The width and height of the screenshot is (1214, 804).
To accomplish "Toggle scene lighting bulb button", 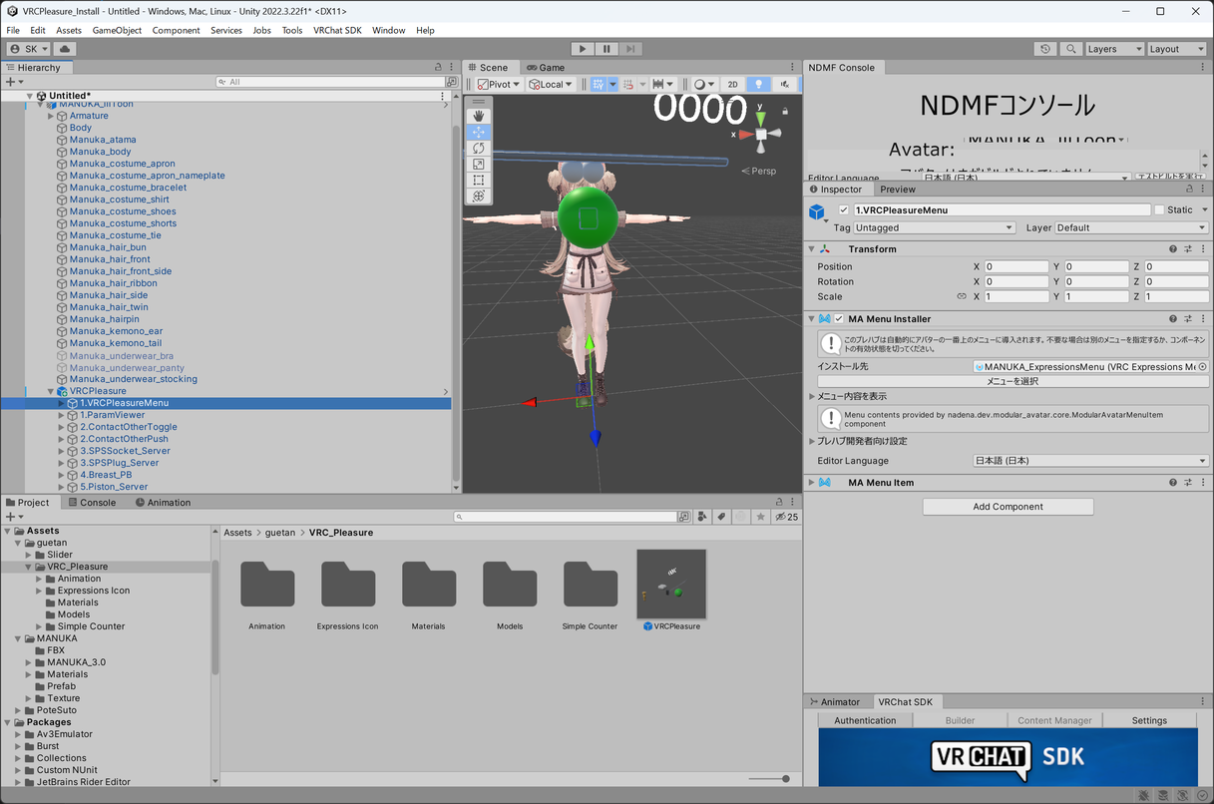I will click(758, 85).
